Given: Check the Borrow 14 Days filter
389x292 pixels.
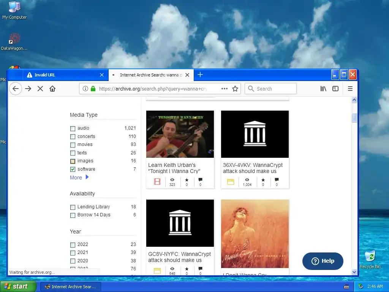Looking at the screenshot, I should point(73,215).
